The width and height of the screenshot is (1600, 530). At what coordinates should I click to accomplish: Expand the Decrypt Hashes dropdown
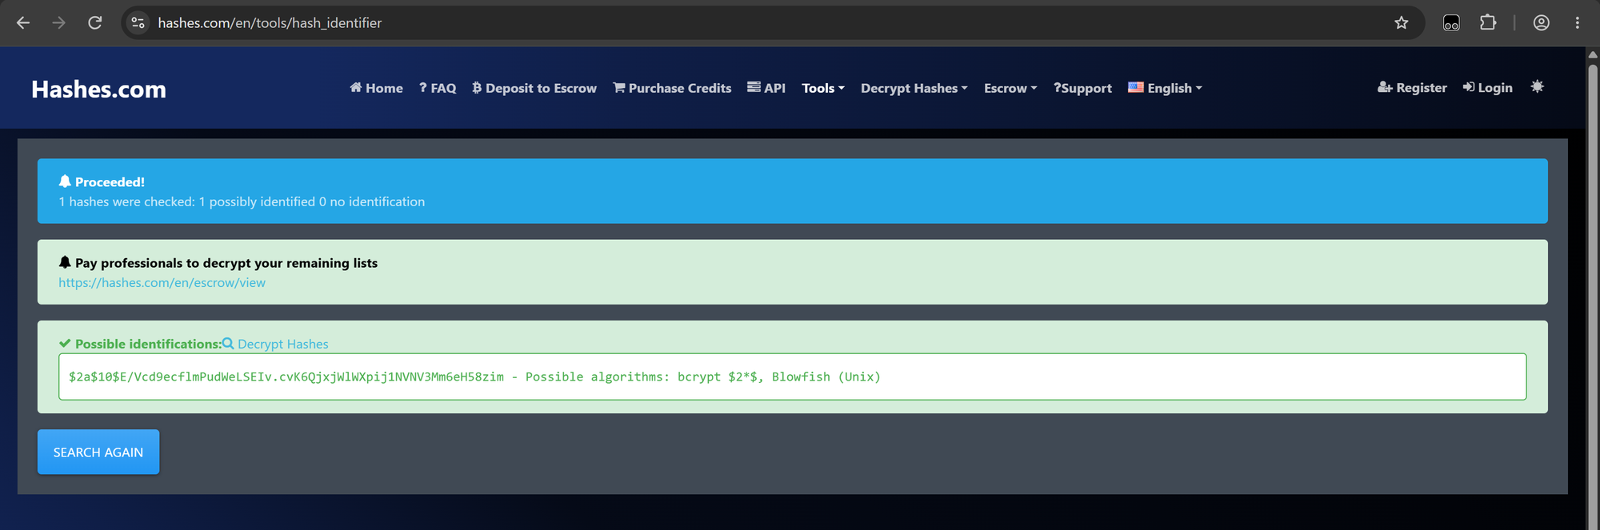pos(914,88)
